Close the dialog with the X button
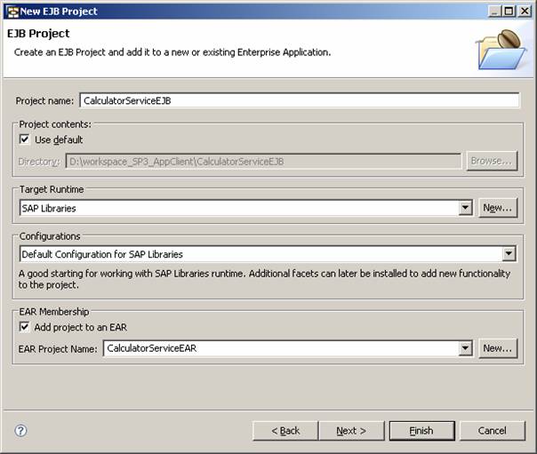This screenshot has height=454, width=537. [525, 11]
